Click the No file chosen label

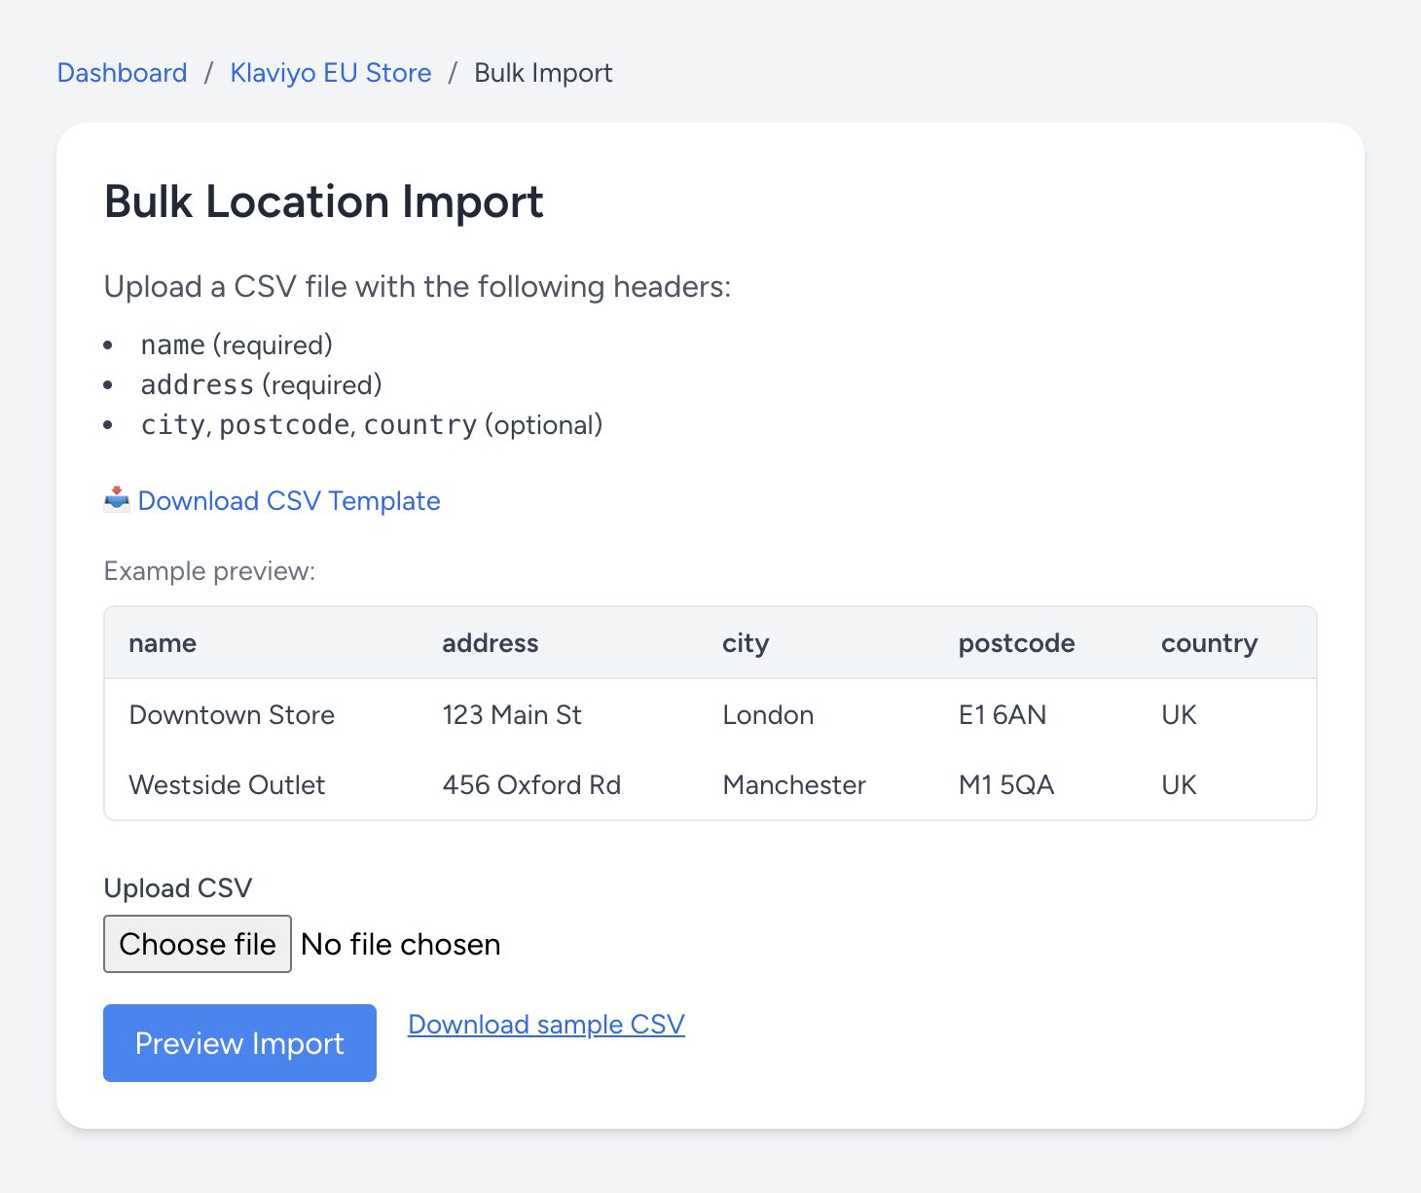click(x=399, y=944)
